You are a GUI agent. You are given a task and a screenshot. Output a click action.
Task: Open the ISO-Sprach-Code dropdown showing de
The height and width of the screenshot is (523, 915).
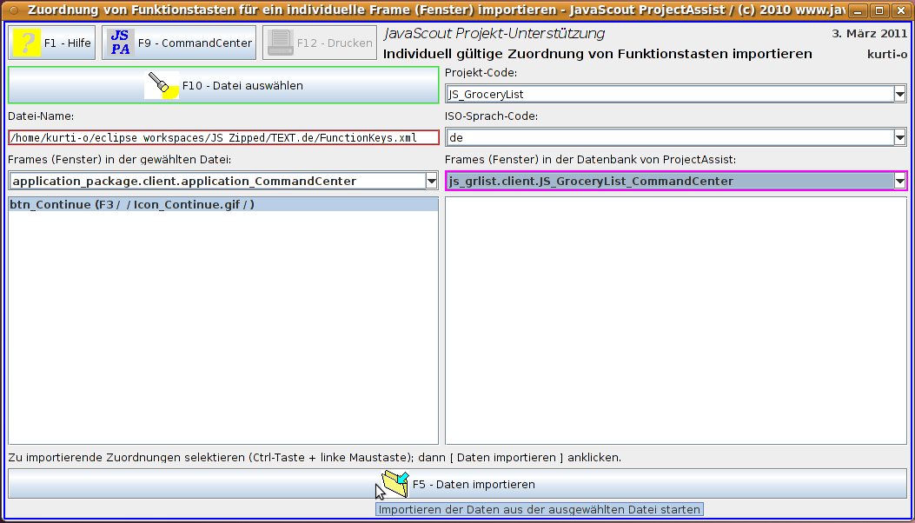(x=898, y=137)
